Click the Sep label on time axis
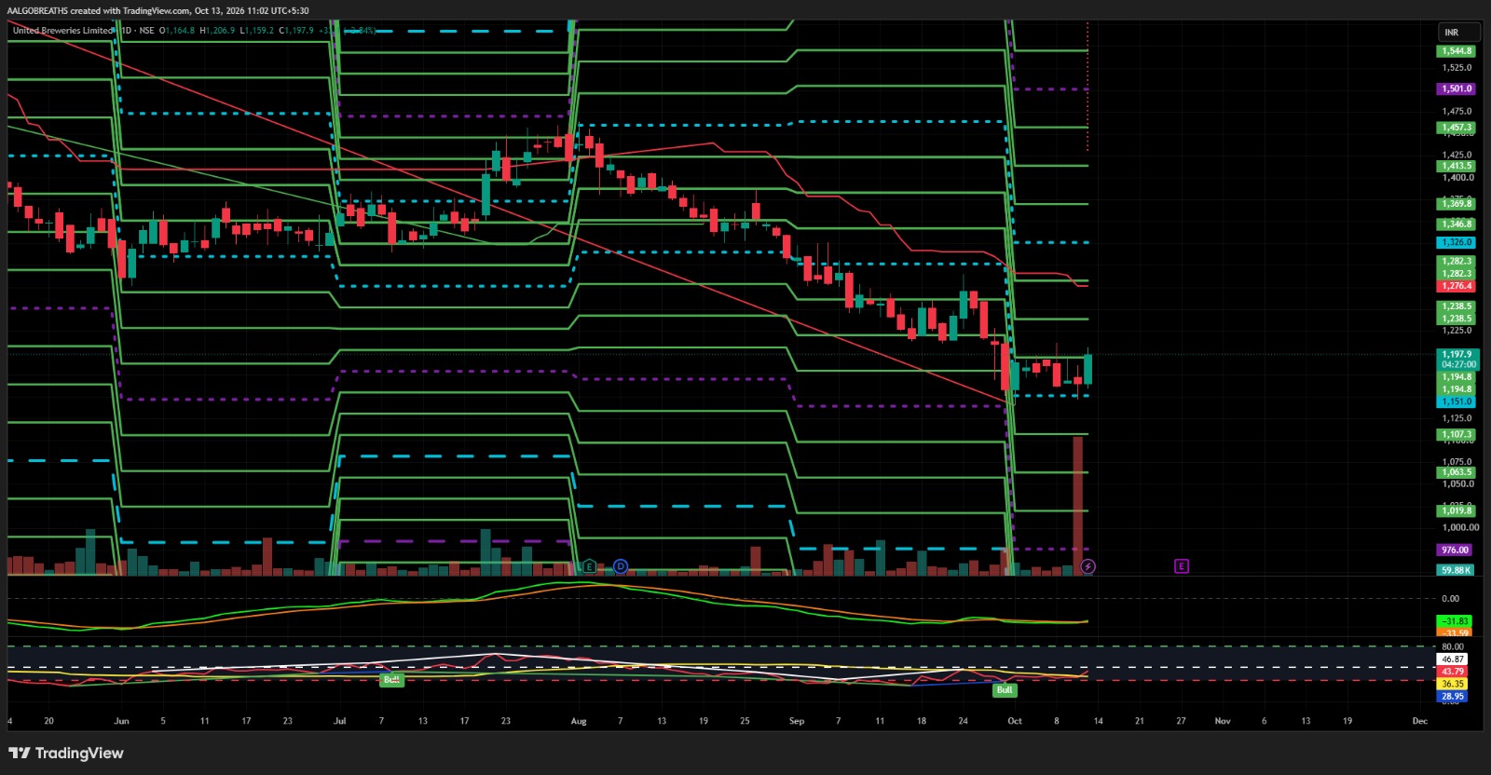Screen dimensions: 1491x775 point(797,721)
